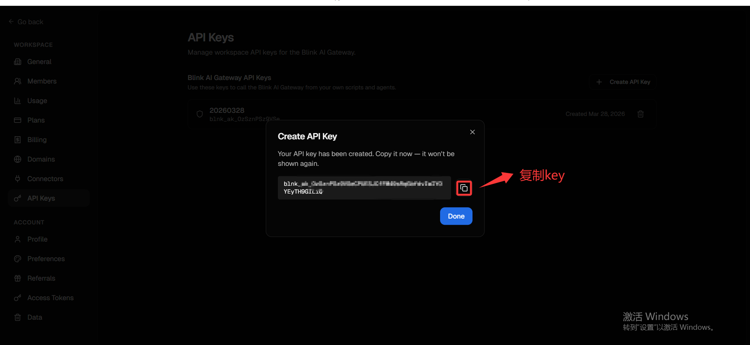The height and width of the screenshot is (345, 750).
Task: Click the Members people icon
Action: pos(18,81)
